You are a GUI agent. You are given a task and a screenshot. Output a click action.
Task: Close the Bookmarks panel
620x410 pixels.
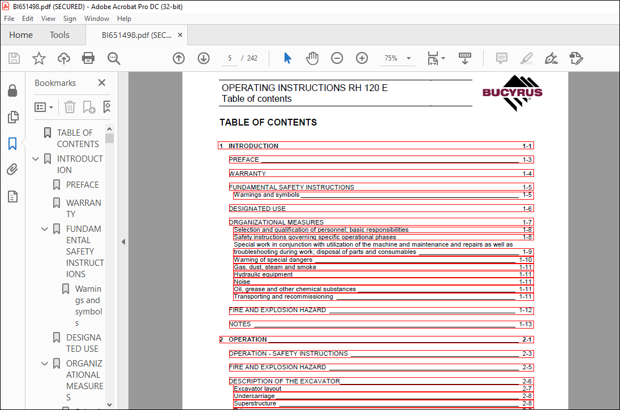(x=102, y=83)
